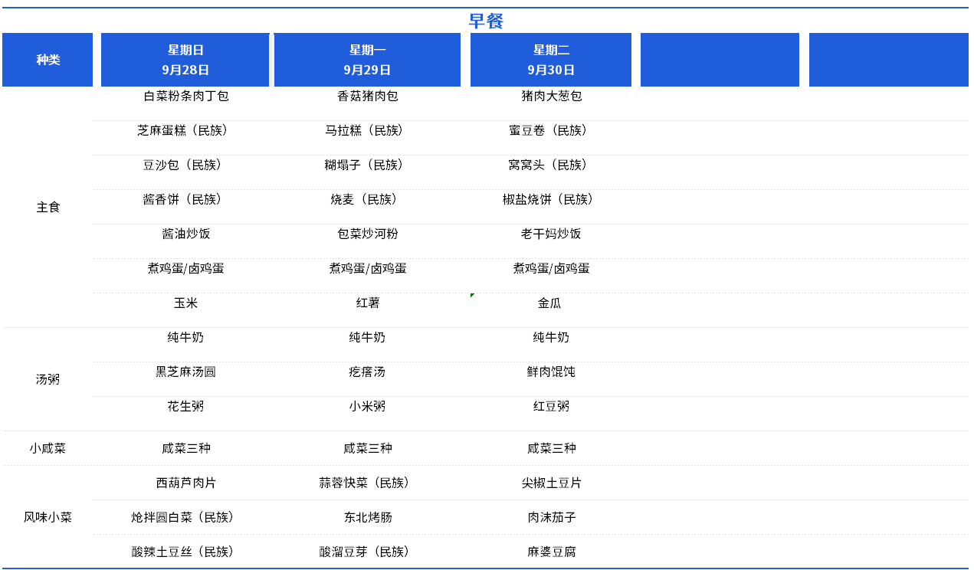Viewport: 974px width, 570px height.
Task: Select the 星期二 9月30日 column header
Action: (x=551, y=60)
